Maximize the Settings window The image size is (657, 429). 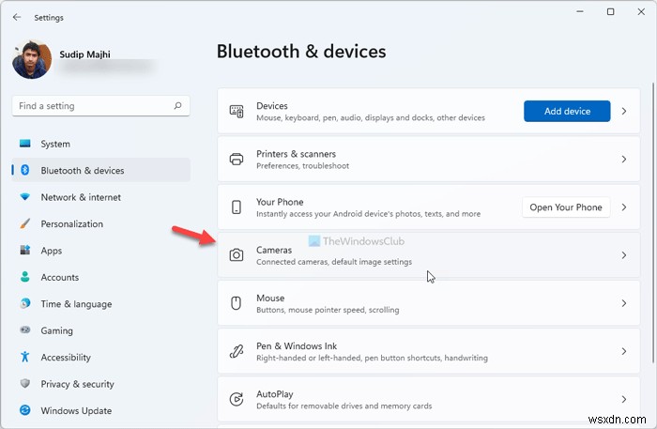[610, 11]
